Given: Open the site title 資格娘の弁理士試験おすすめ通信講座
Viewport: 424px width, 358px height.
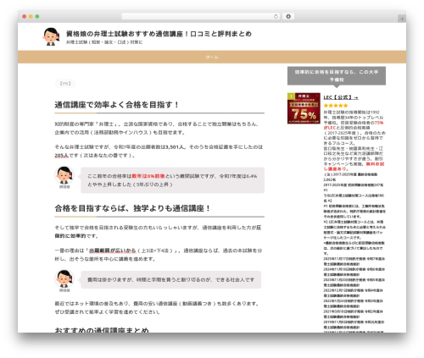Looking at the screenshot, I should (159, 34).
